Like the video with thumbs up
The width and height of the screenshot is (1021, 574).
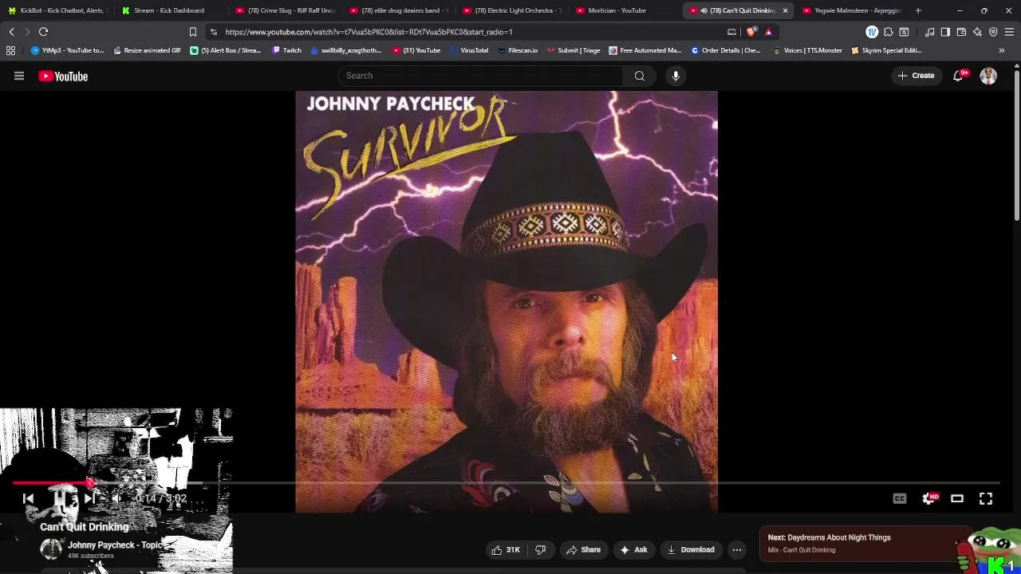[506, 549]
